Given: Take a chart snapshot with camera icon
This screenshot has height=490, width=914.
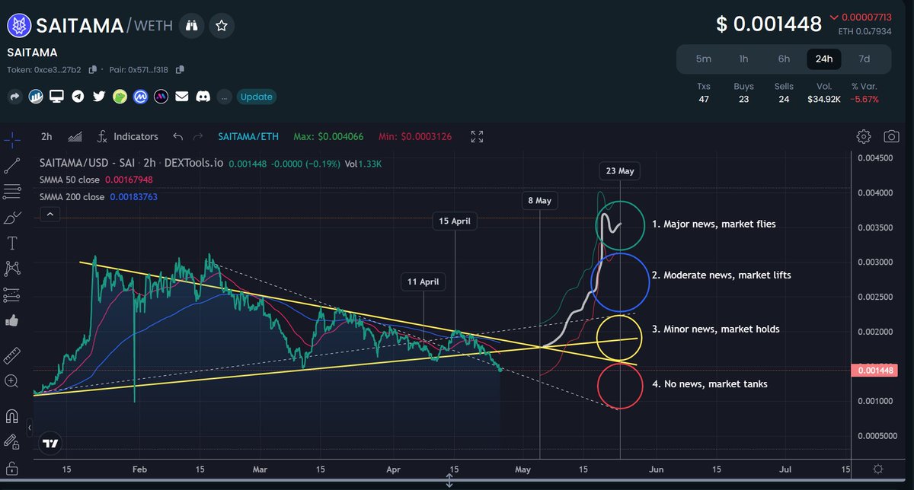Looking at the screenshot, I should point(890,137).
